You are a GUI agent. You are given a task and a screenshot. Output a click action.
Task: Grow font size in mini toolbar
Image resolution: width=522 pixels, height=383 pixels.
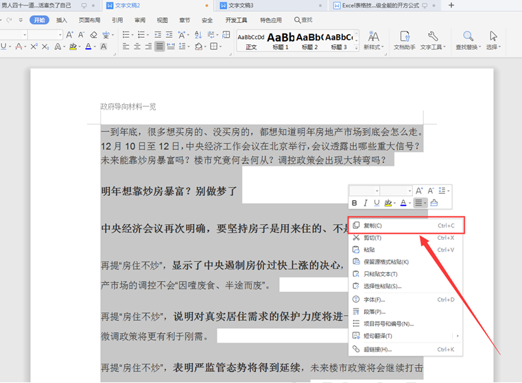419,191
